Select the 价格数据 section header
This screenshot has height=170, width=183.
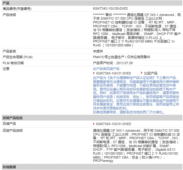pyautogui.click(x=92, y=167)
